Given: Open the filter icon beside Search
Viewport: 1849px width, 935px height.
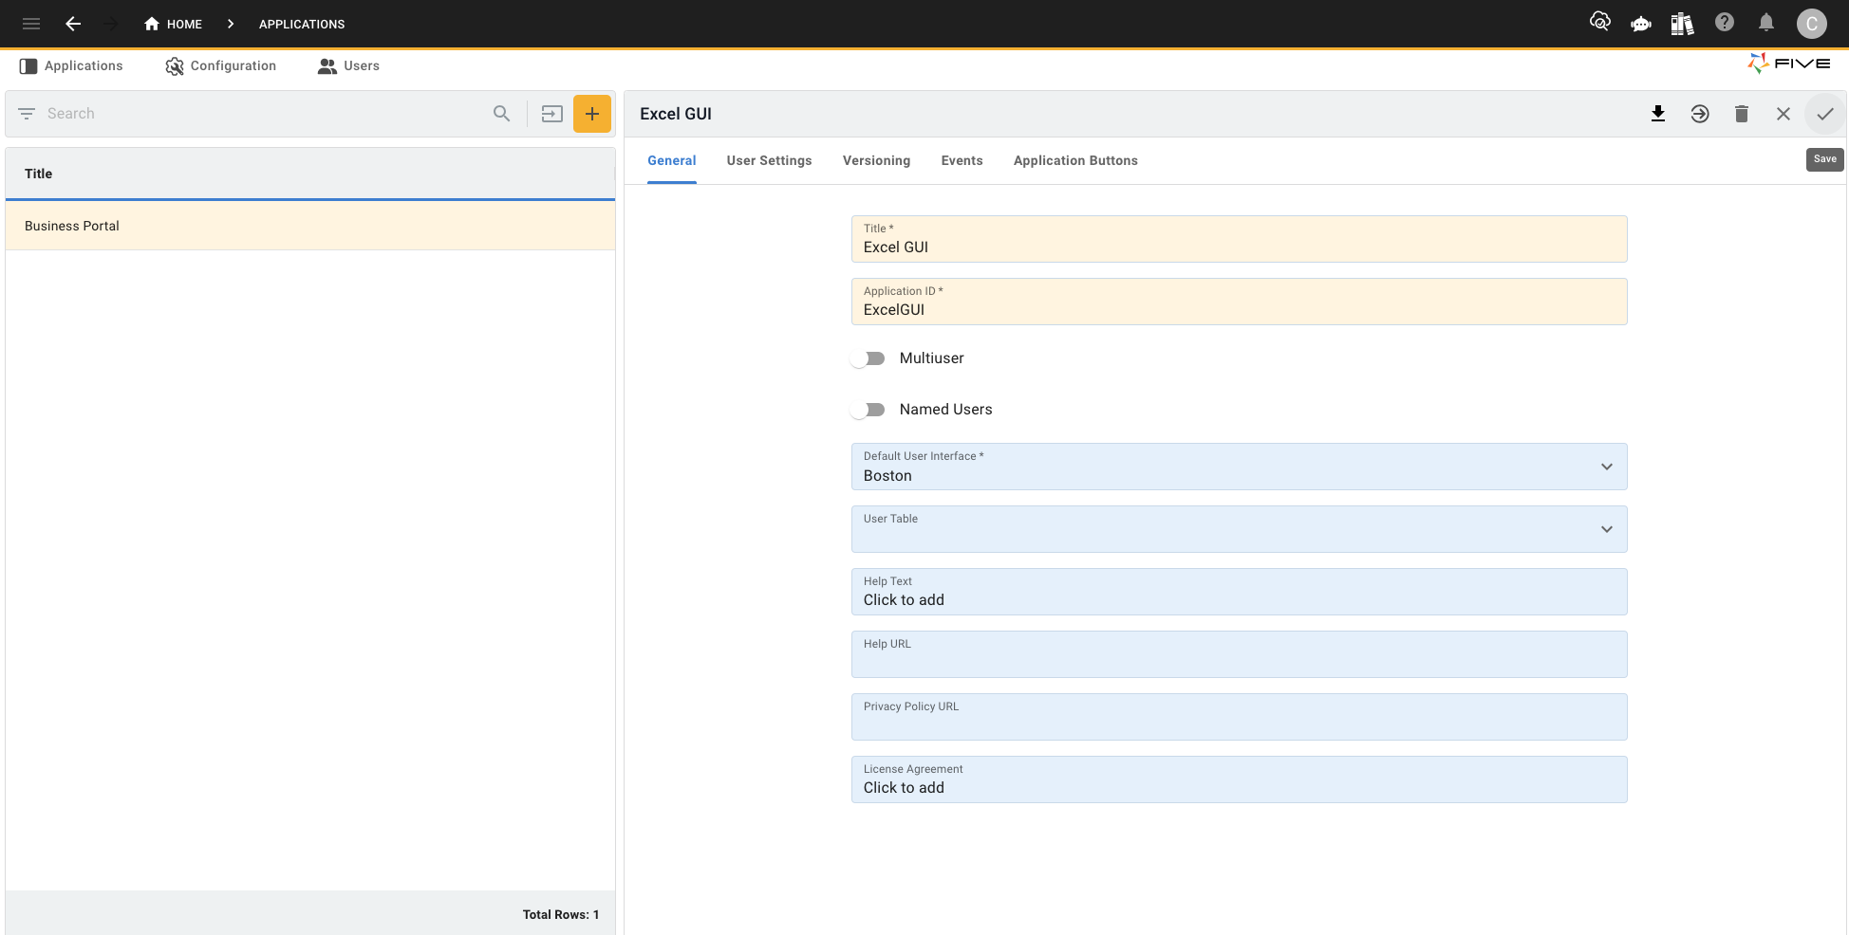Looking at the screenshot, I should [x=27, y=113].
